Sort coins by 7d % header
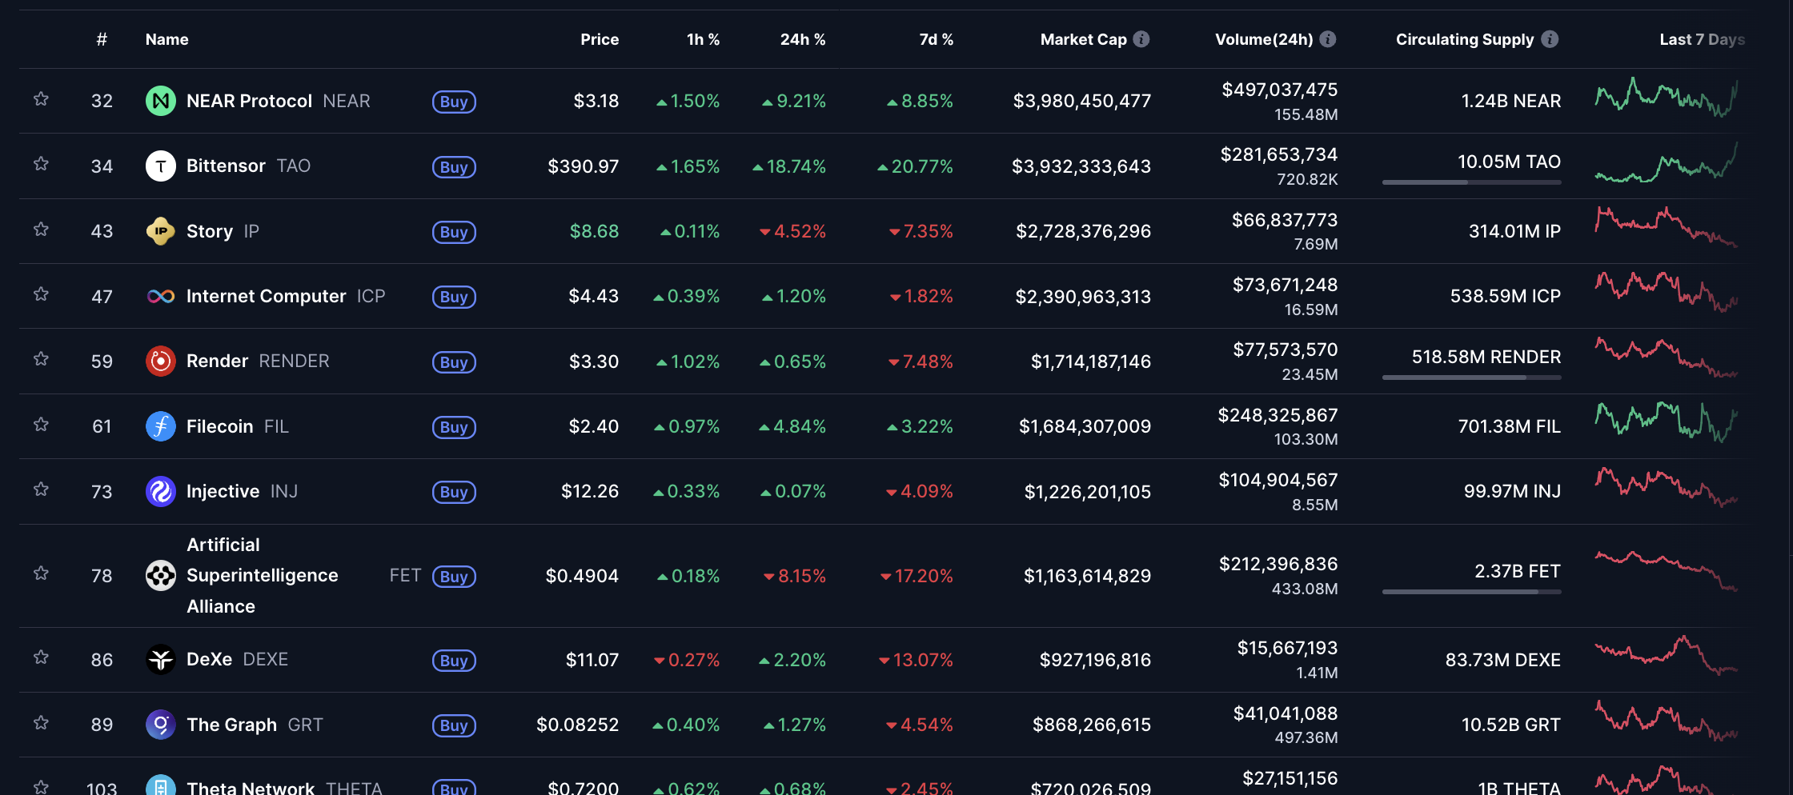The width and height of the screenshot is (1793, 795). [936, 39]
